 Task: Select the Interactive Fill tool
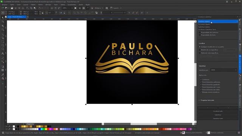click(x=3, y=79)
